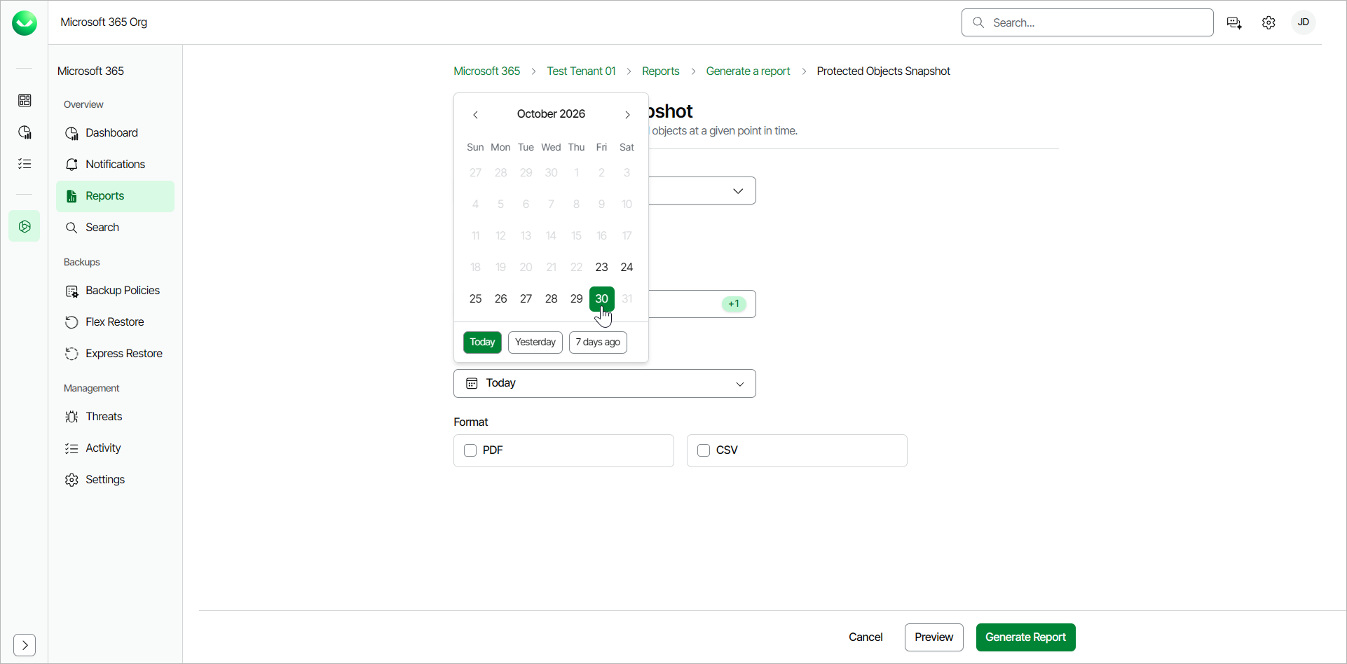Viewport: 1347px width, 664px height.
Task: Click the Generate Report button
Action: click(x=1026, y=637)
